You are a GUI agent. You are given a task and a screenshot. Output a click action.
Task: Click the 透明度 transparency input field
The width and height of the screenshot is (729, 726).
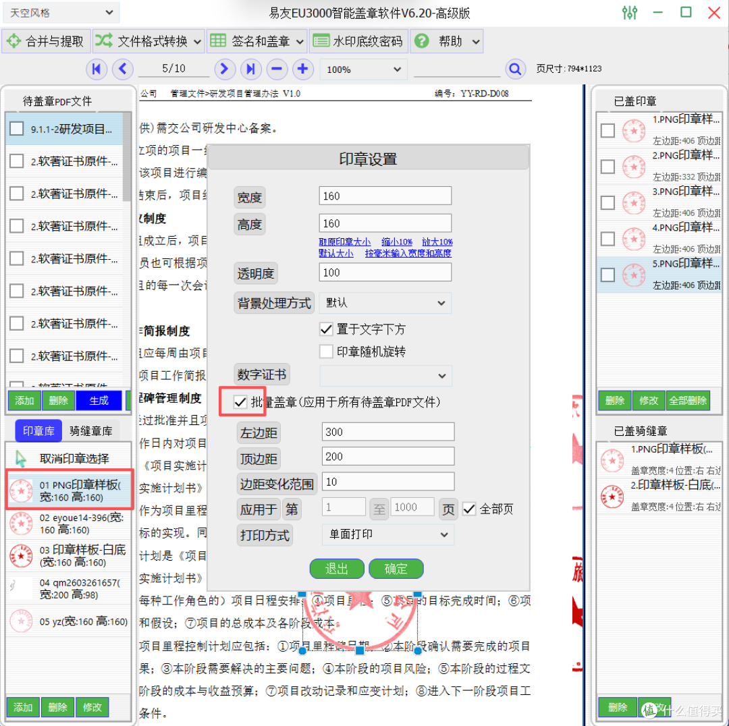pyautogui.click(x=385, y=273)
